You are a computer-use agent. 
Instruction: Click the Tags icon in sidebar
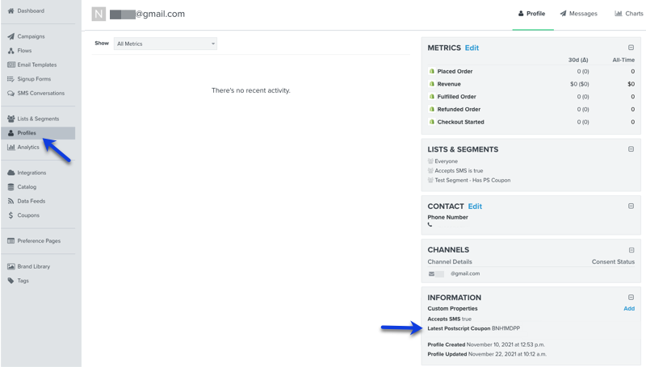[x=10, y=281]
